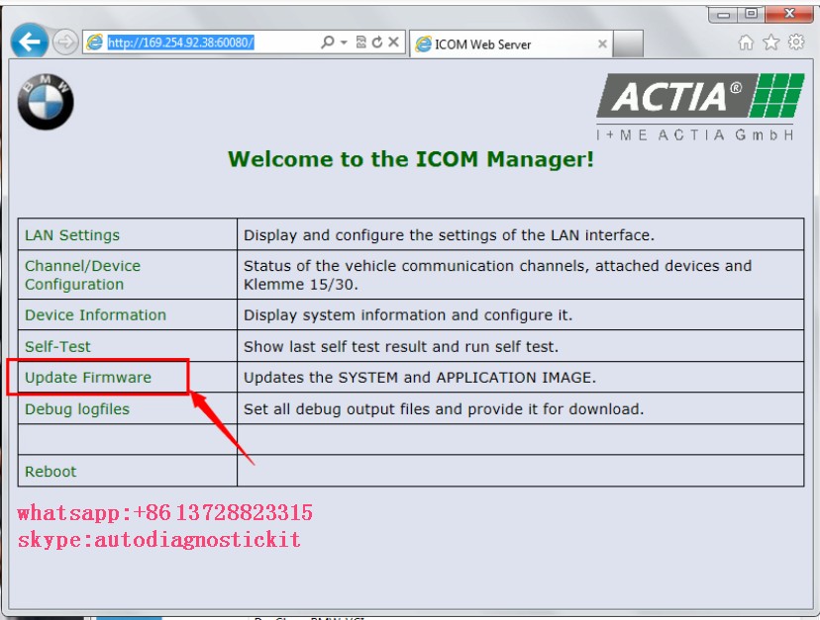The width and height of the screenshot is (820, 620).
Task: Click the 'I+ME ACTIA GmbH' caption
Action: point(695,134)
